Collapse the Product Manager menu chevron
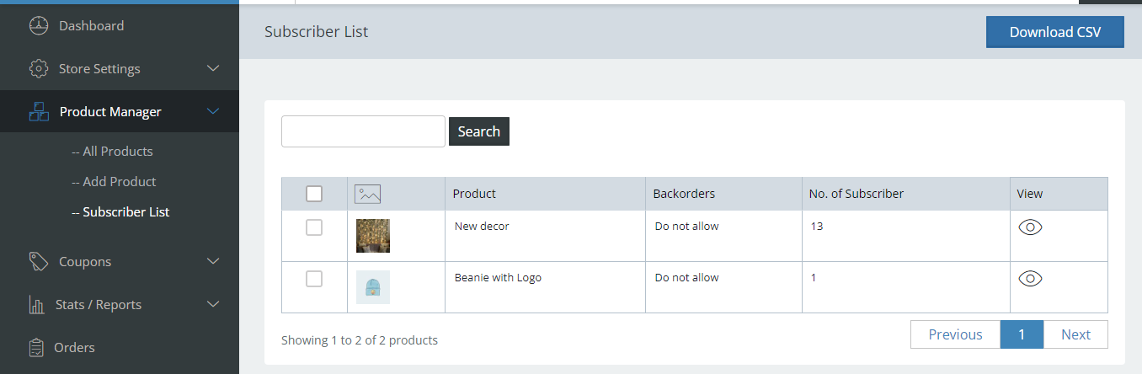The height and width of the screenshot is (374, 1142). pyautogui.click(x=213, y=112)
